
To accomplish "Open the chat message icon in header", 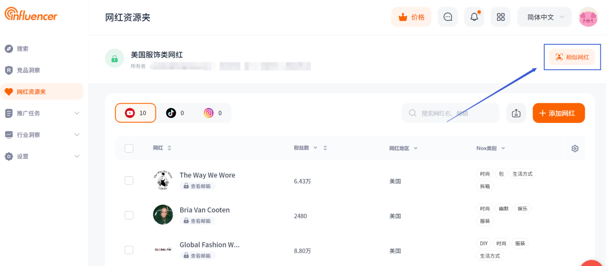I will (448, 17).
